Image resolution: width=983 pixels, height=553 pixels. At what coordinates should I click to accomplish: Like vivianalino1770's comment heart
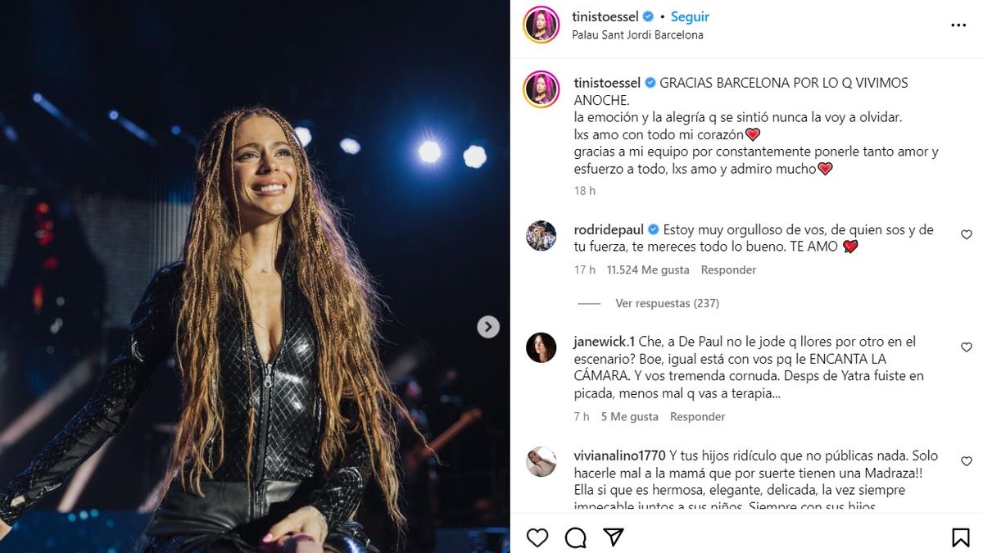pos(967,461)
